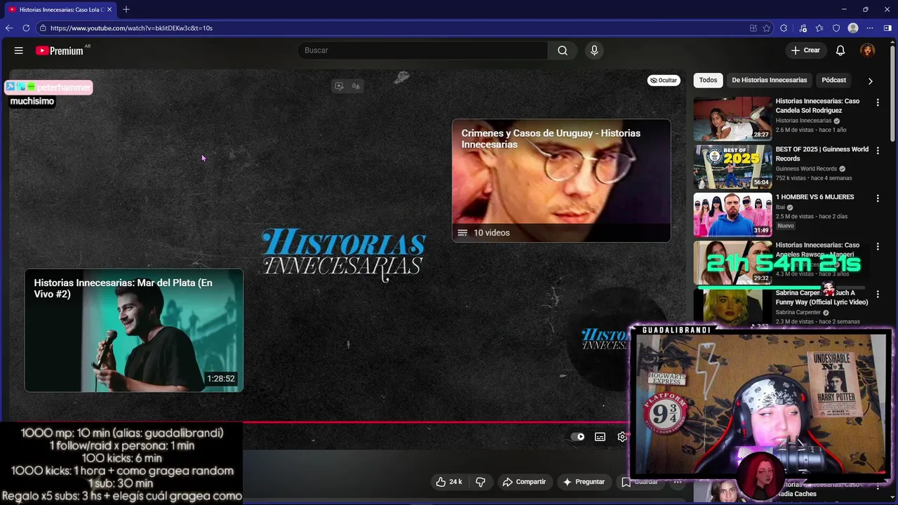Open browser profile avatar
The height and width of the screenshot is (505, 898).
(x=853, y=28)
